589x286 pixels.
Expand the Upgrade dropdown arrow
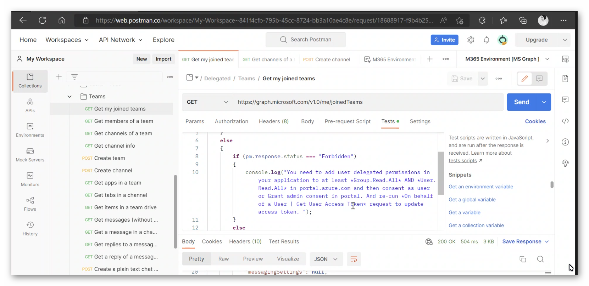click(x=565, y=40)
